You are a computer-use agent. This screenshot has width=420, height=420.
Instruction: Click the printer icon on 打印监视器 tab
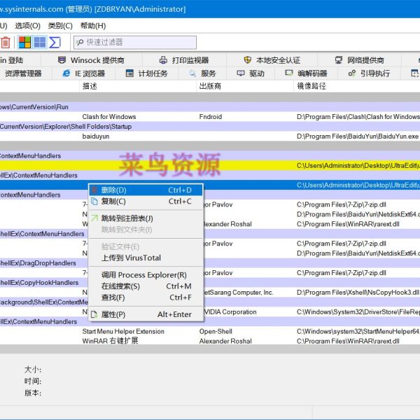click(163, 60)
